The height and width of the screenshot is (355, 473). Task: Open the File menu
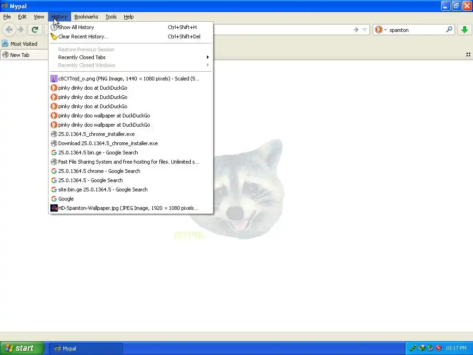[x=7, y=17]
